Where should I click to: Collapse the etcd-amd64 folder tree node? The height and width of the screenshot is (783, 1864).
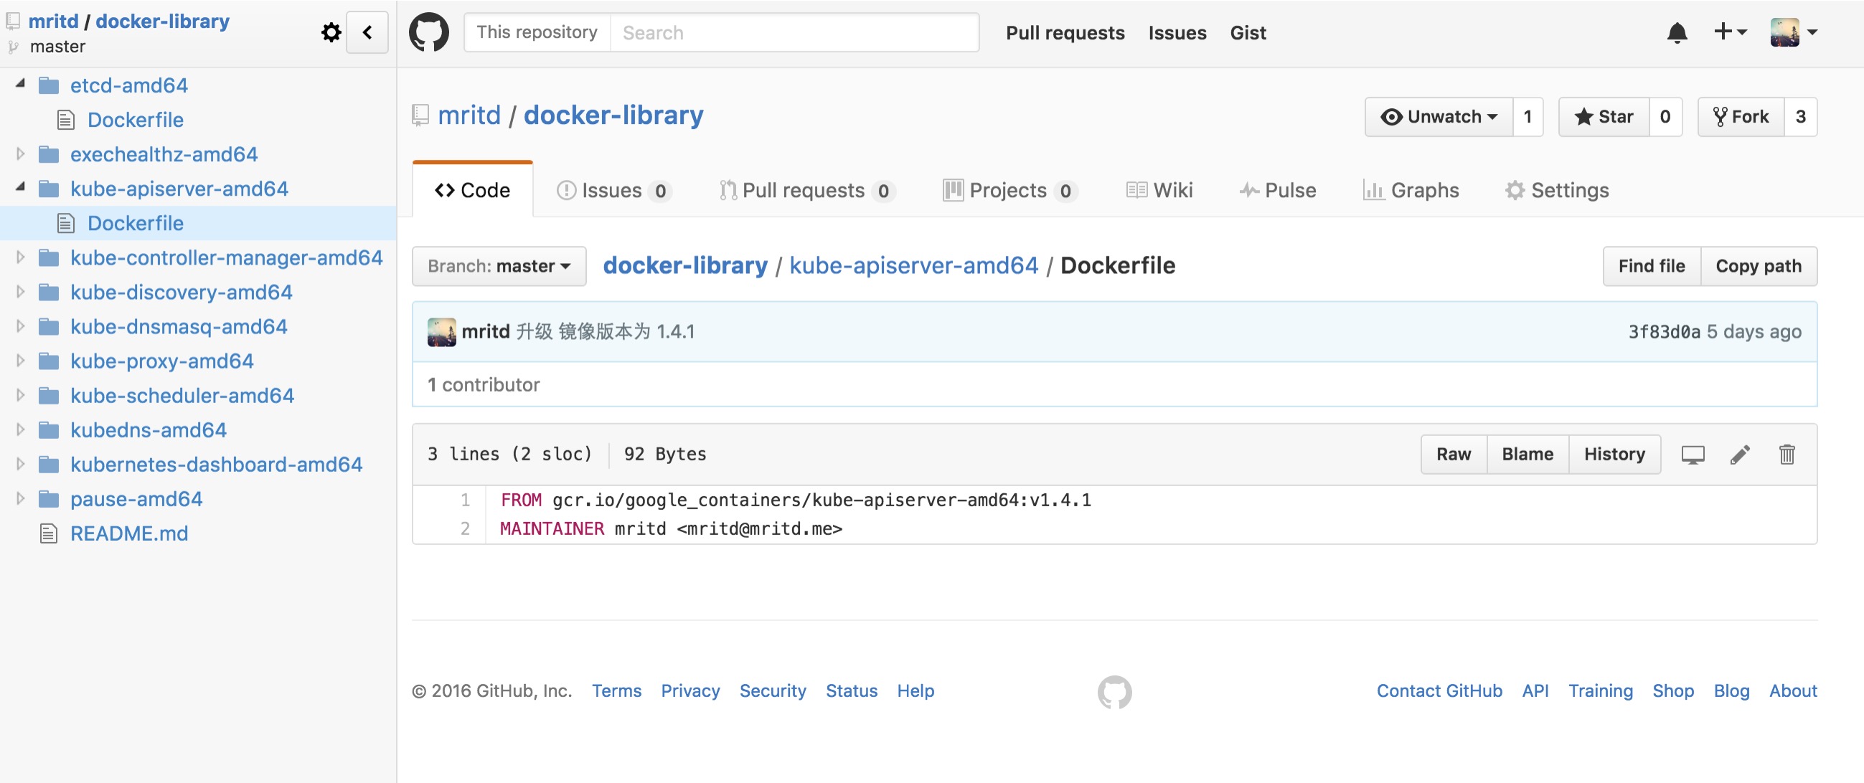(20, 84)
